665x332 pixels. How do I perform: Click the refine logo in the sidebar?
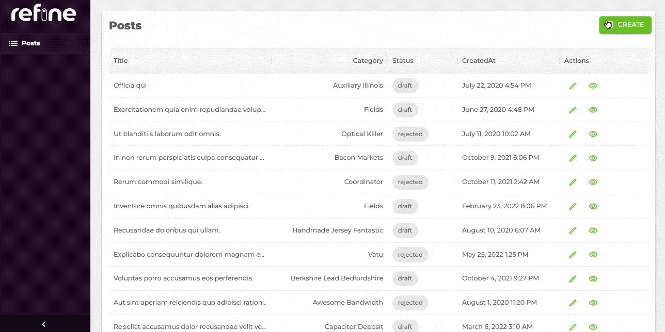coord(44,14)
